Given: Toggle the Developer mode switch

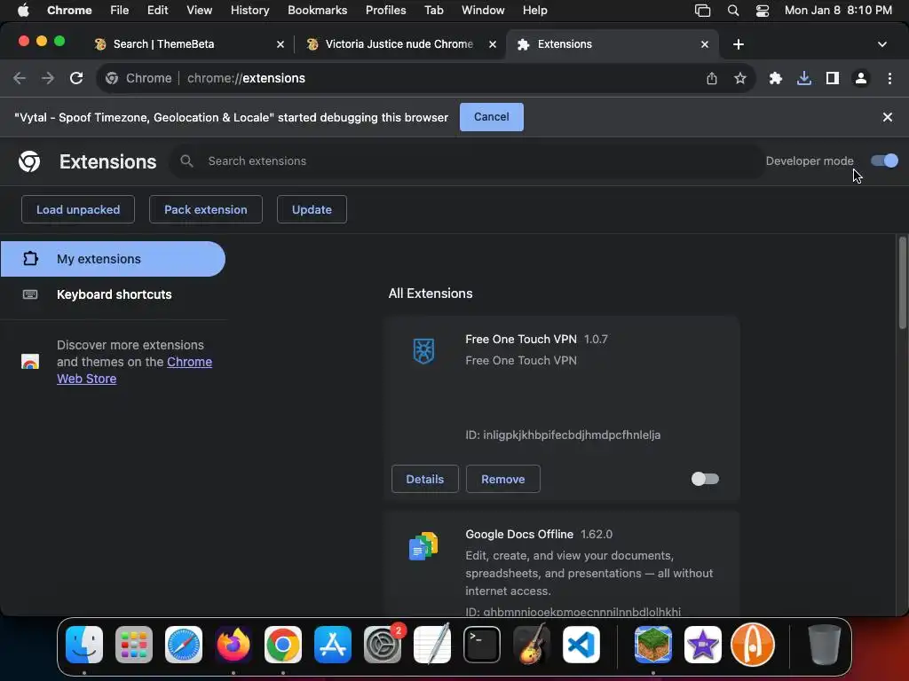Looking at the screenshot, I should click(884, 160).
